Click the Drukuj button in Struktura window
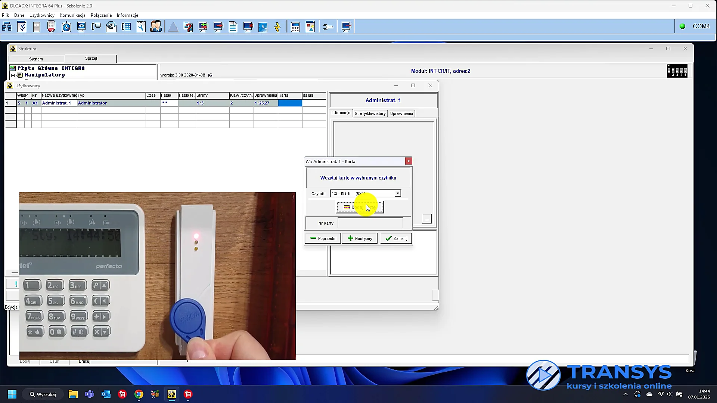The width and height of the screenshot is (717, 403). click(x=84, y=361)
